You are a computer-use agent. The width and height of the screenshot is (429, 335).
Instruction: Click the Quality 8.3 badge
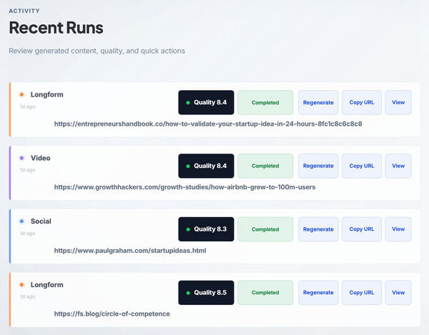[206, 229]
